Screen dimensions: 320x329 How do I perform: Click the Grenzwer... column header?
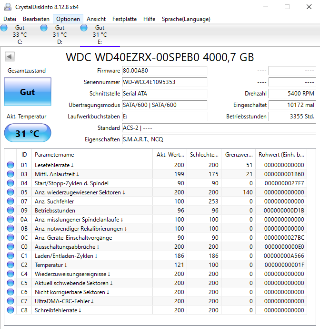point(239,155)
